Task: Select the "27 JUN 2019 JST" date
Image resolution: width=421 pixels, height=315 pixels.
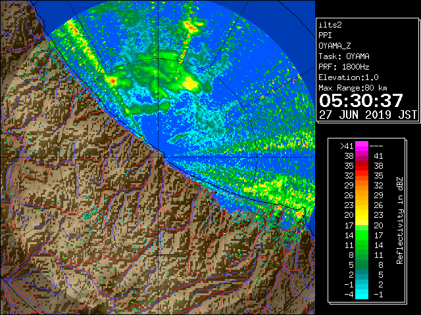Action: point(368,115)
